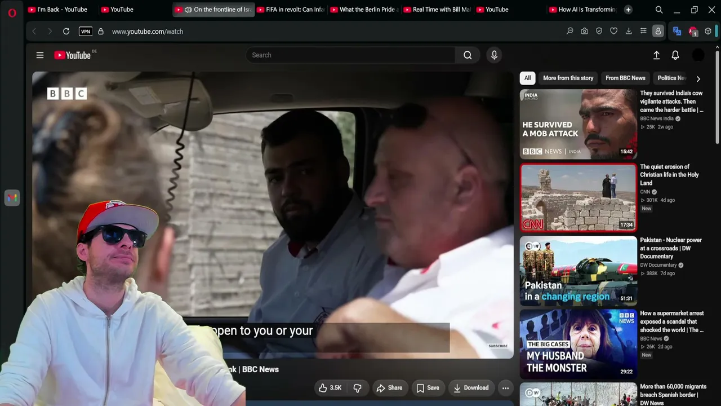Image resolution: width=721 pixels, height=406 pixels.
Task: Open the red extension with badge 1
Action: (693, 32)
